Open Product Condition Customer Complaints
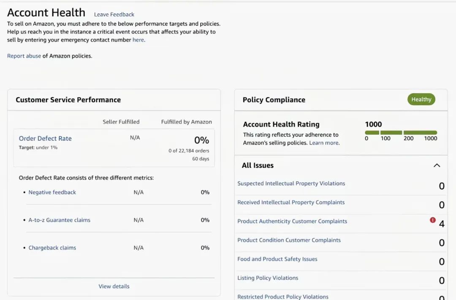Image resolution: width=456 pixels, height=300 pixels. click(x=289, y=240)
